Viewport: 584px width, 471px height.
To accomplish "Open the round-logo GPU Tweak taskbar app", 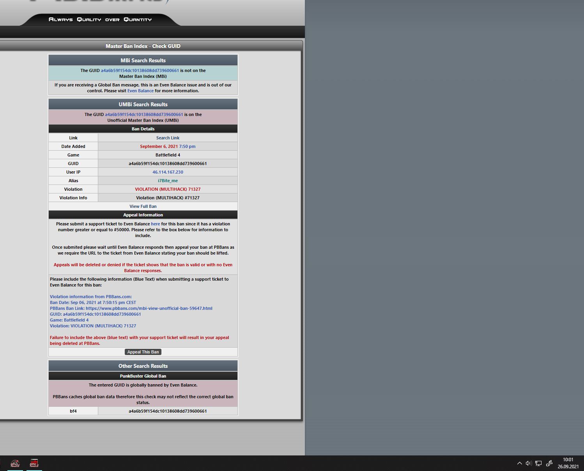I will click(15, 463).
